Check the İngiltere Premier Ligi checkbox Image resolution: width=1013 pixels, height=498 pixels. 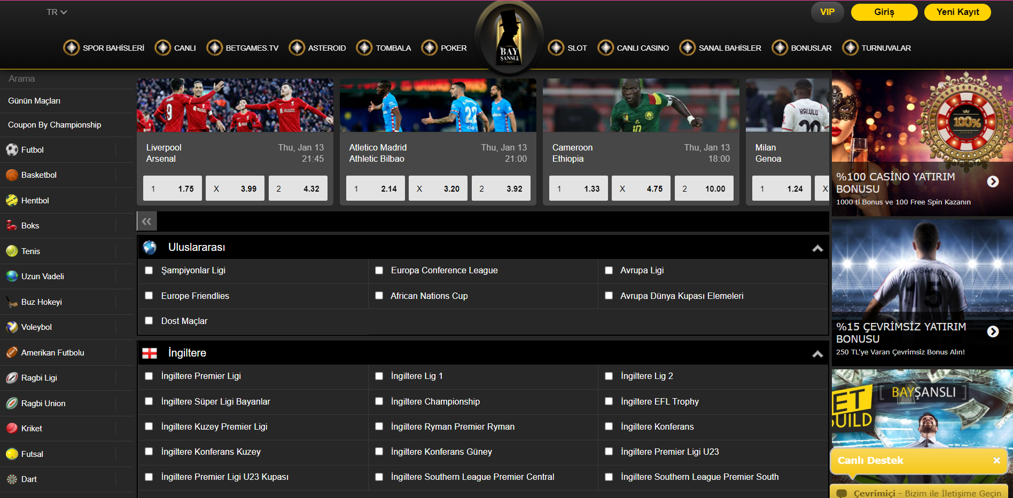(x=149, y=376)
